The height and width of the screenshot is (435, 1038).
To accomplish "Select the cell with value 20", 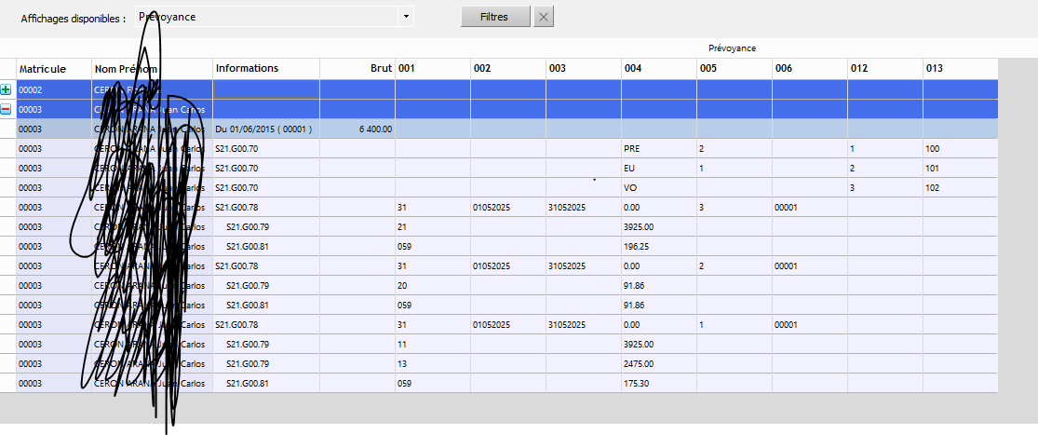I will click(x=433, y=285).
